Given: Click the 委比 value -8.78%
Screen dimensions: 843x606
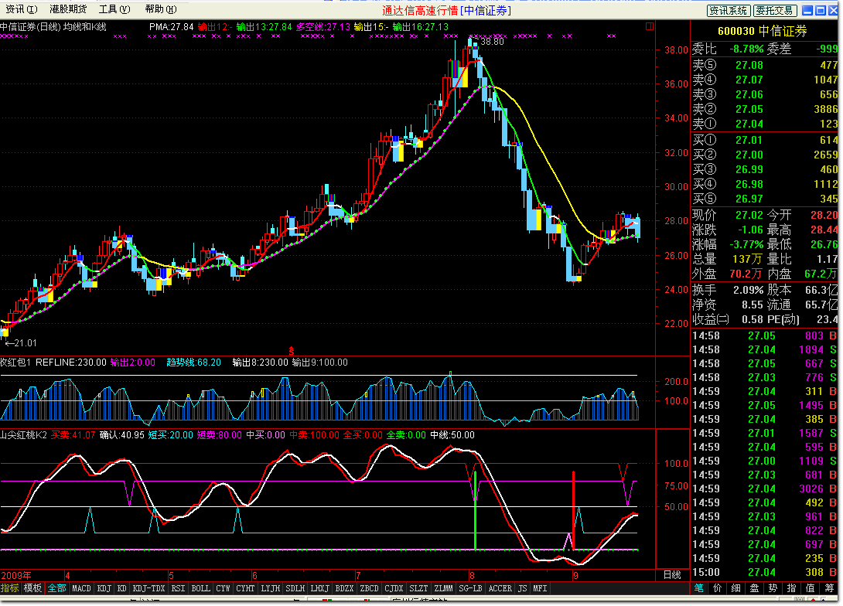Looking at the screenshot, I should (x=746, y=49).
